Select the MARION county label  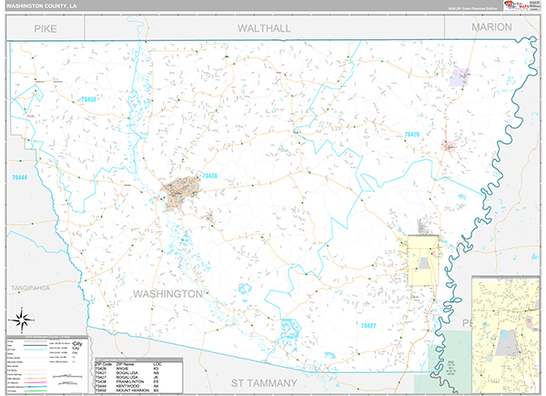tap(491, 26)
